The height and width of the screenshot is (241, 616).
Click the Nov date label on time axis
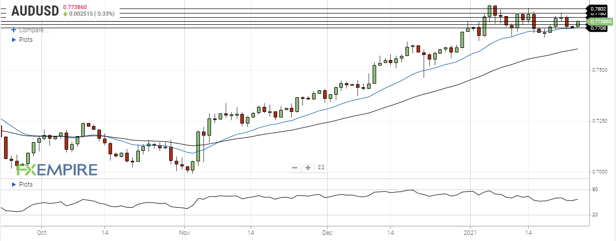point(184,233)
